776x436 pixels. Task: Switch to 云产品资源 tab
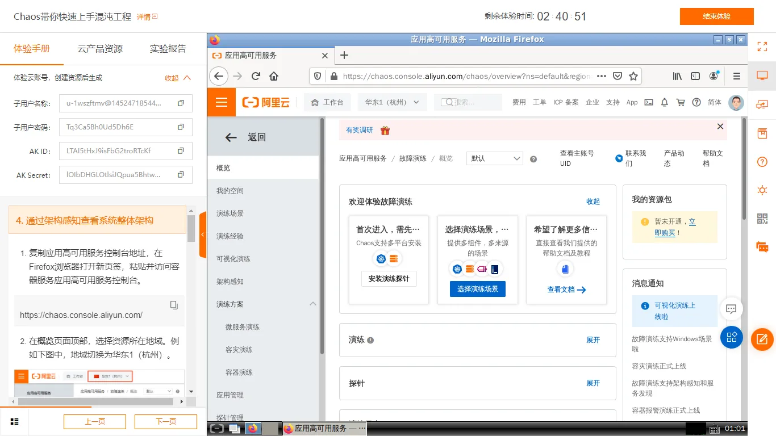pyautogui.click(x=100, y=49)
